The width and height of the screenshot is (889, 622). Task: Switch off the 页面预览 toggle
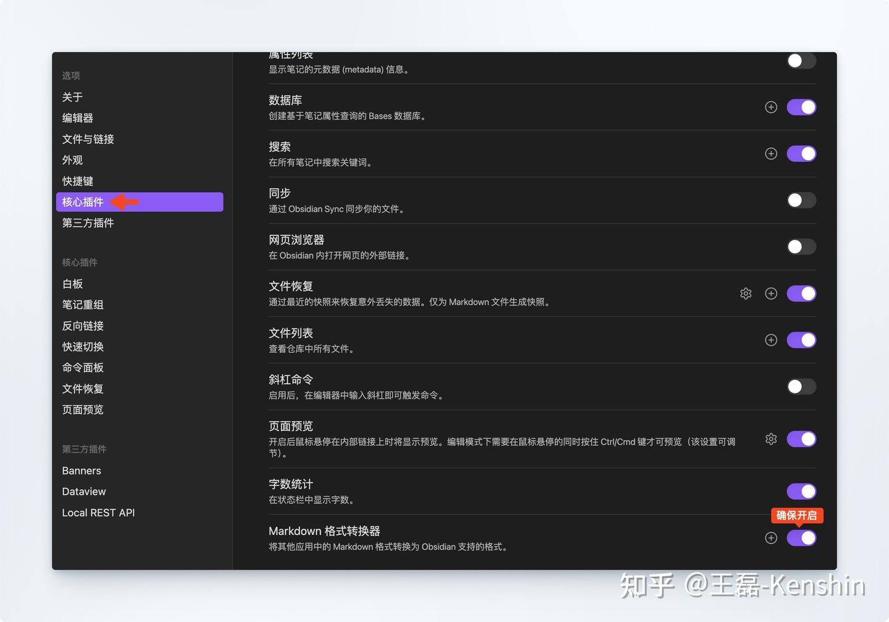pyautogui.click(x=801, y=439)
